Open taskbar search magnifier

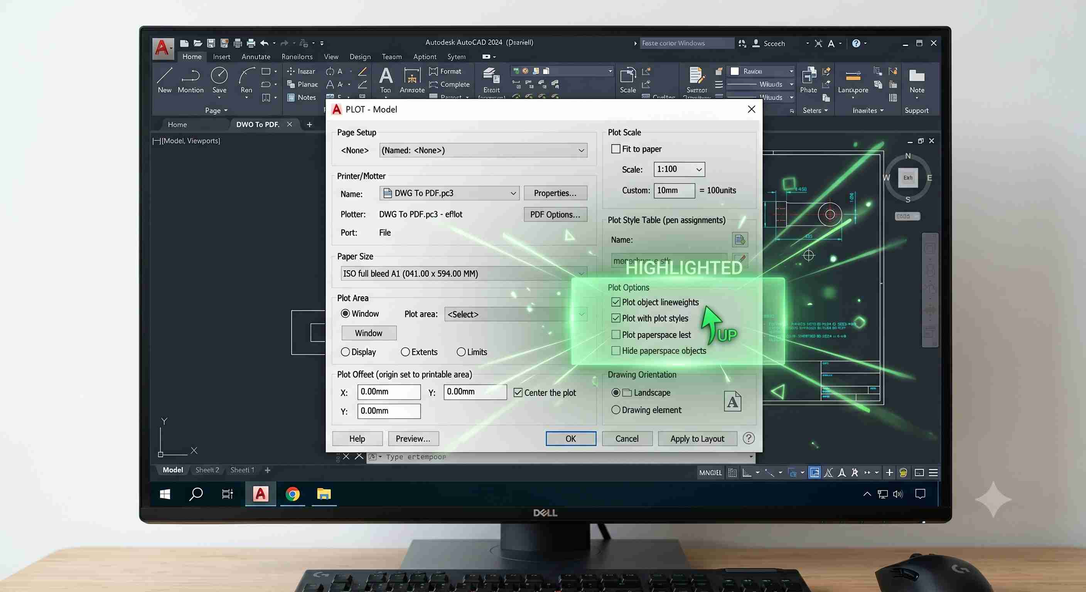point(196,494)
